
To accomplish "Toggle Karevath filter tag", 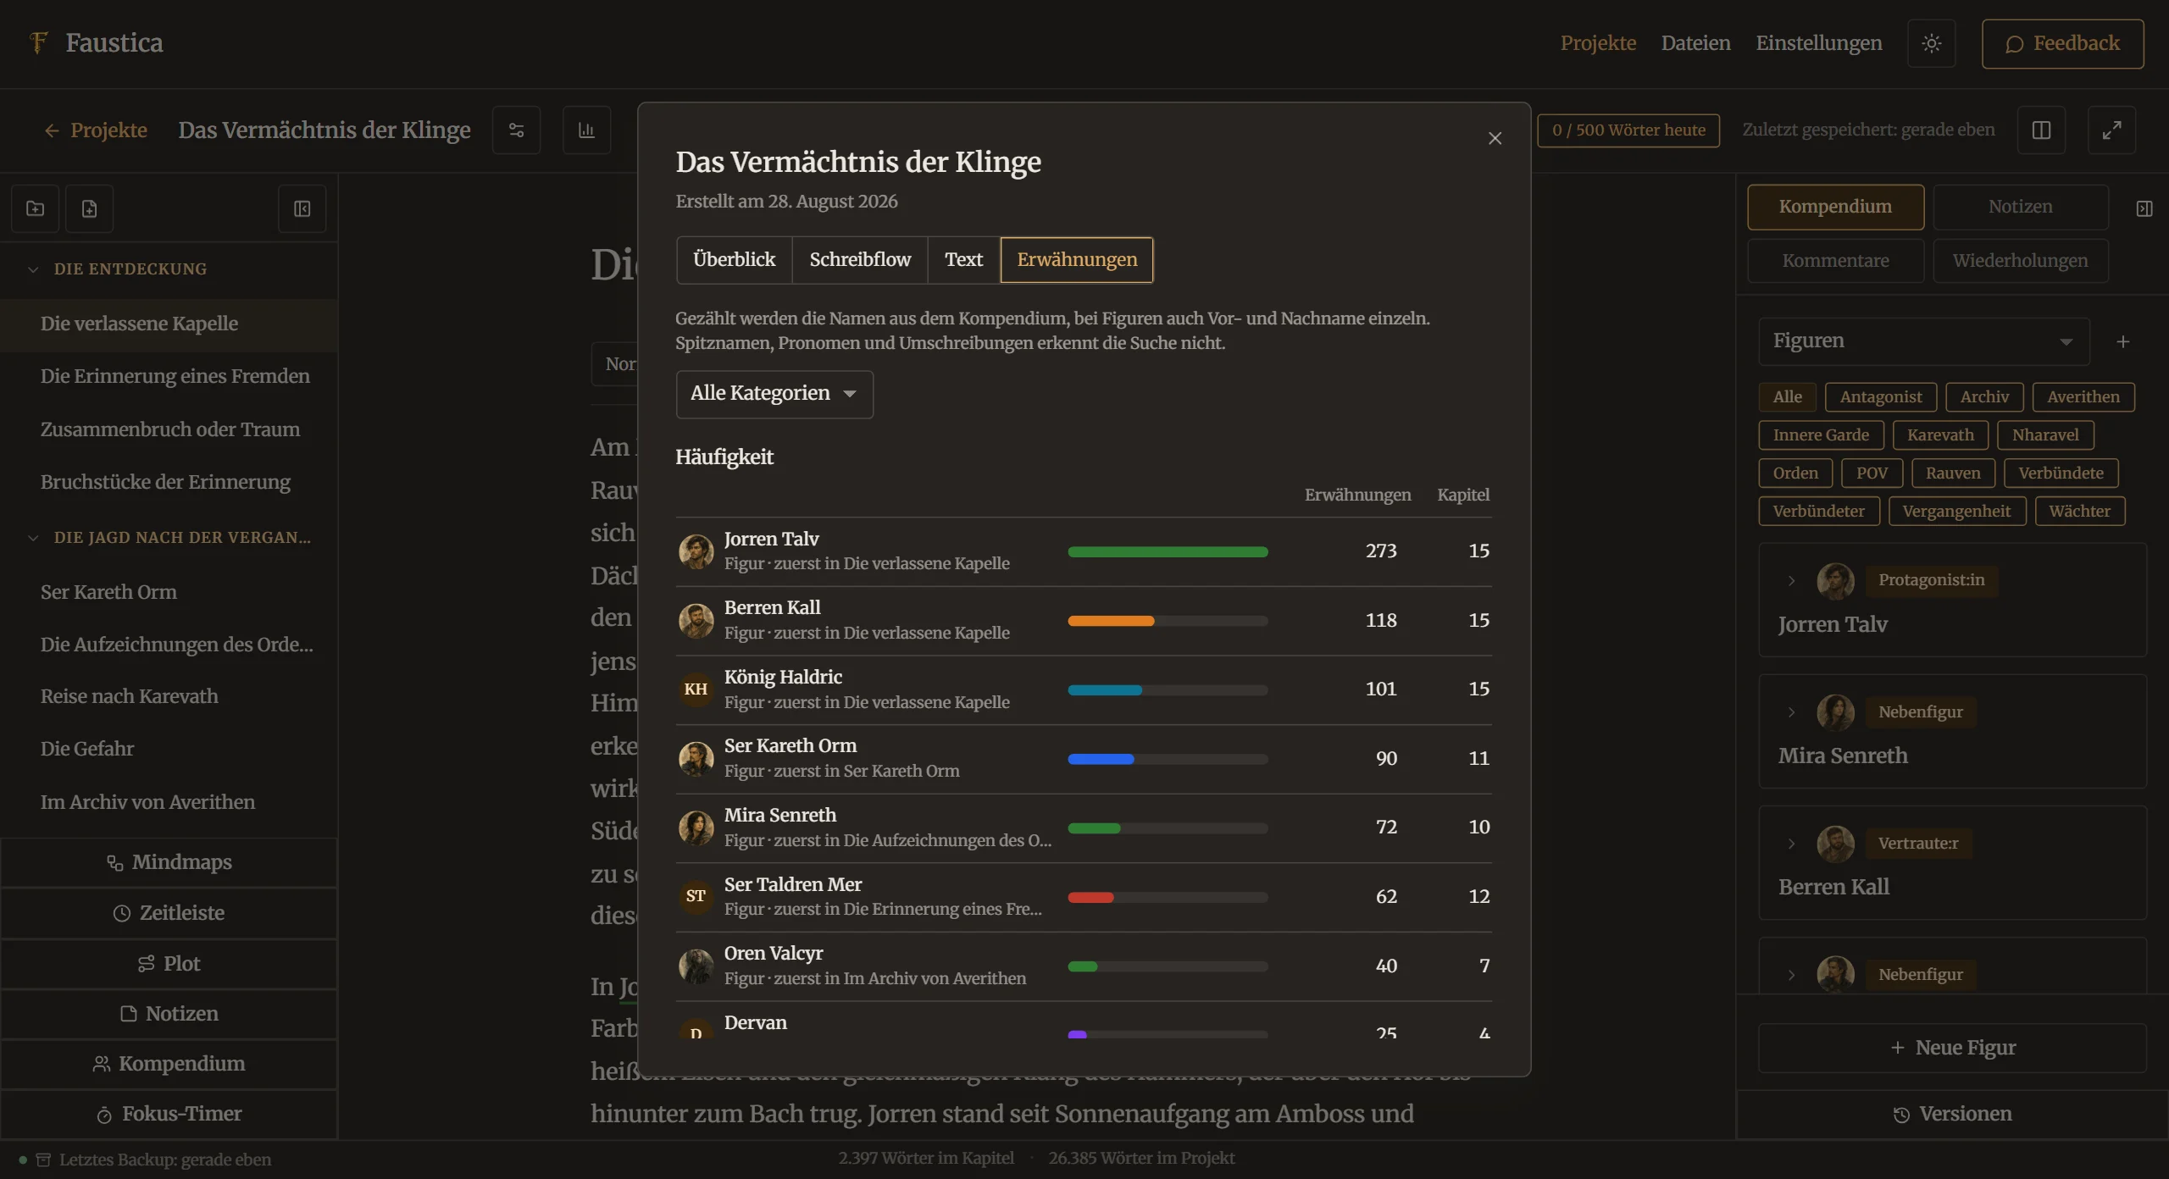I will coord(1940,435).
